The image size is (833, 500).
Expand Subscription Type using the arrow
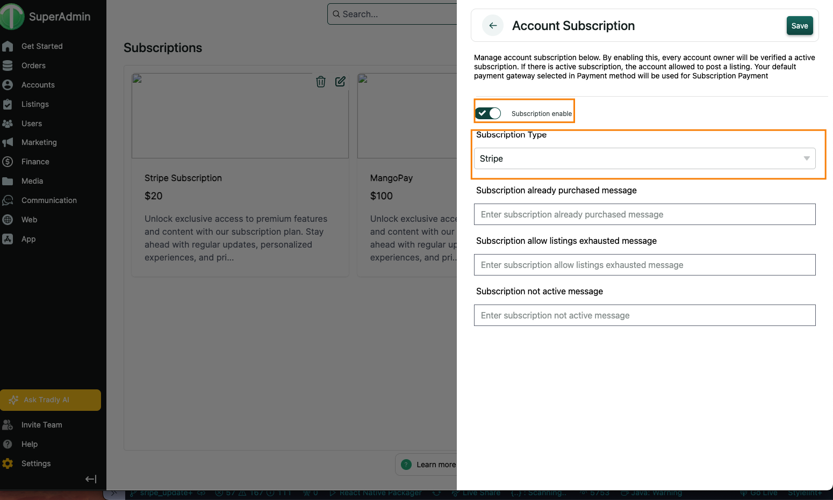[x=806, y=158]
